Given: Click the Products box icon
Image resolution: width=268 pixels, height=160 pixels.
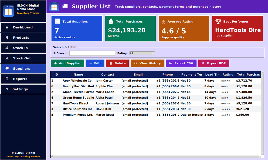Looking at the screenshot, I should [x=7, y=38].
